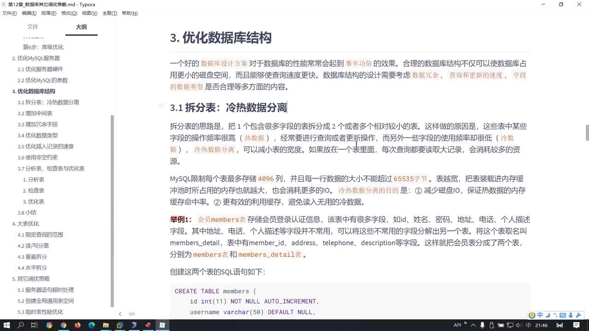Go to outline item 2. 优化MySQL服务器
589x331 pixels.
pos(36,58)
